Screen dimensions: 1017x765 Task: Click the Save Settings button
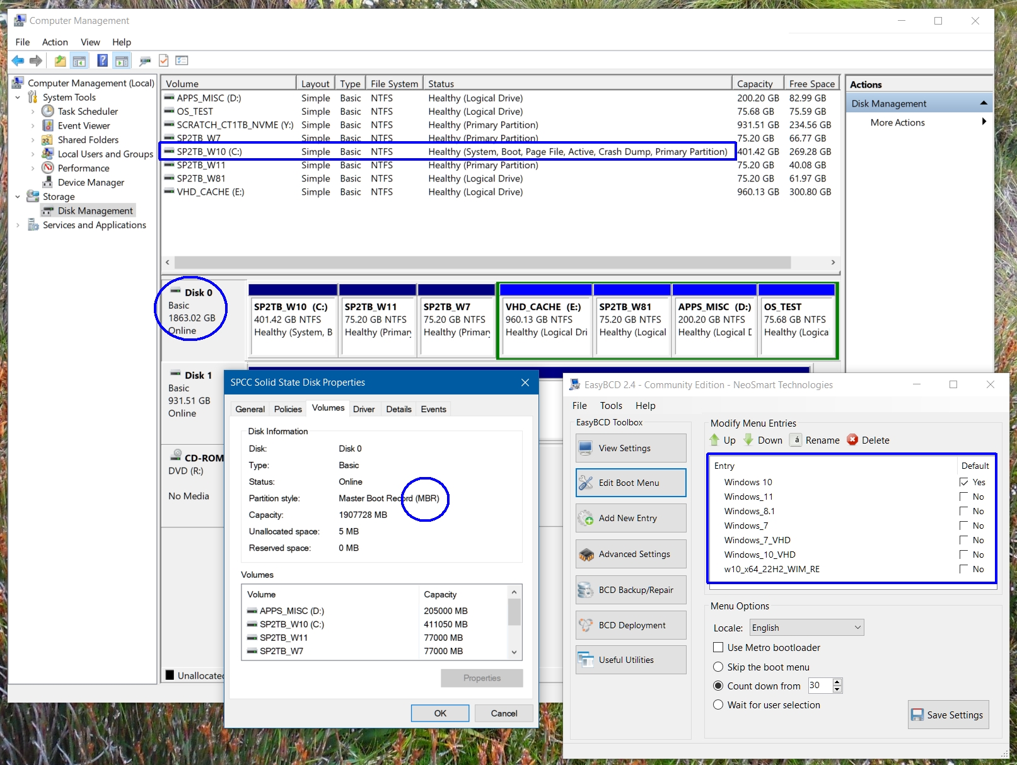coord(948,715)
